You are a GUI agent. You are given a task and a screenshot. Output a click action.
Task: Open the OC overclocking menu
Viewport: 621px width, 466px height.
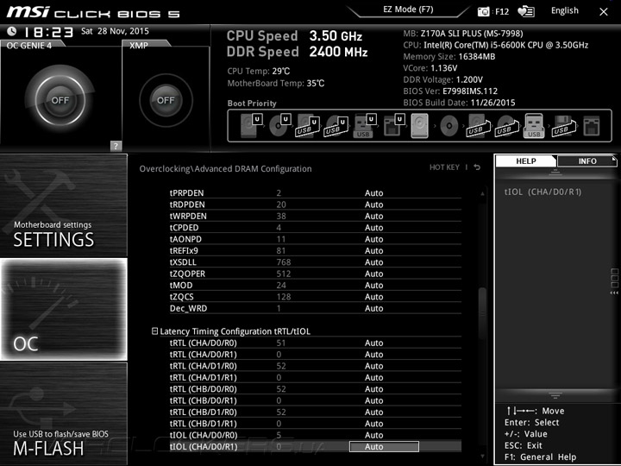pos(63,309)
